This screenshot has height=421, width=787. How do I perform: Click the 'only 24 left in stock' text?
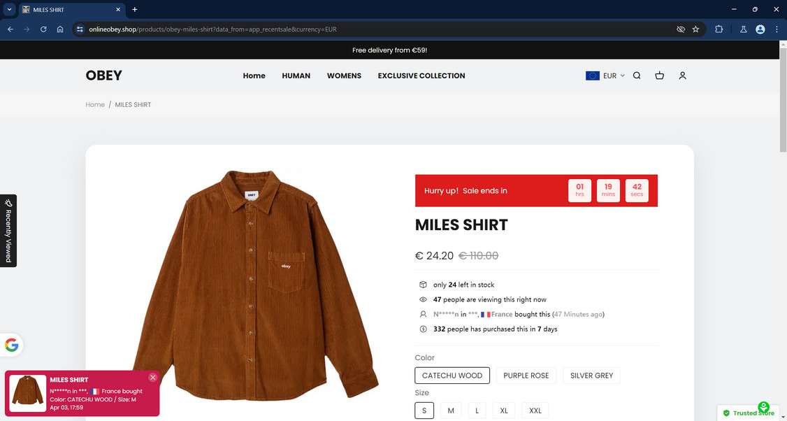464,285
